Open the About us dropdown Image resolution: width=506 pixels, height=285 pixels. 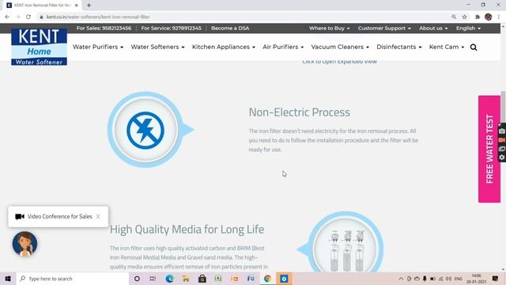point(433,28)
